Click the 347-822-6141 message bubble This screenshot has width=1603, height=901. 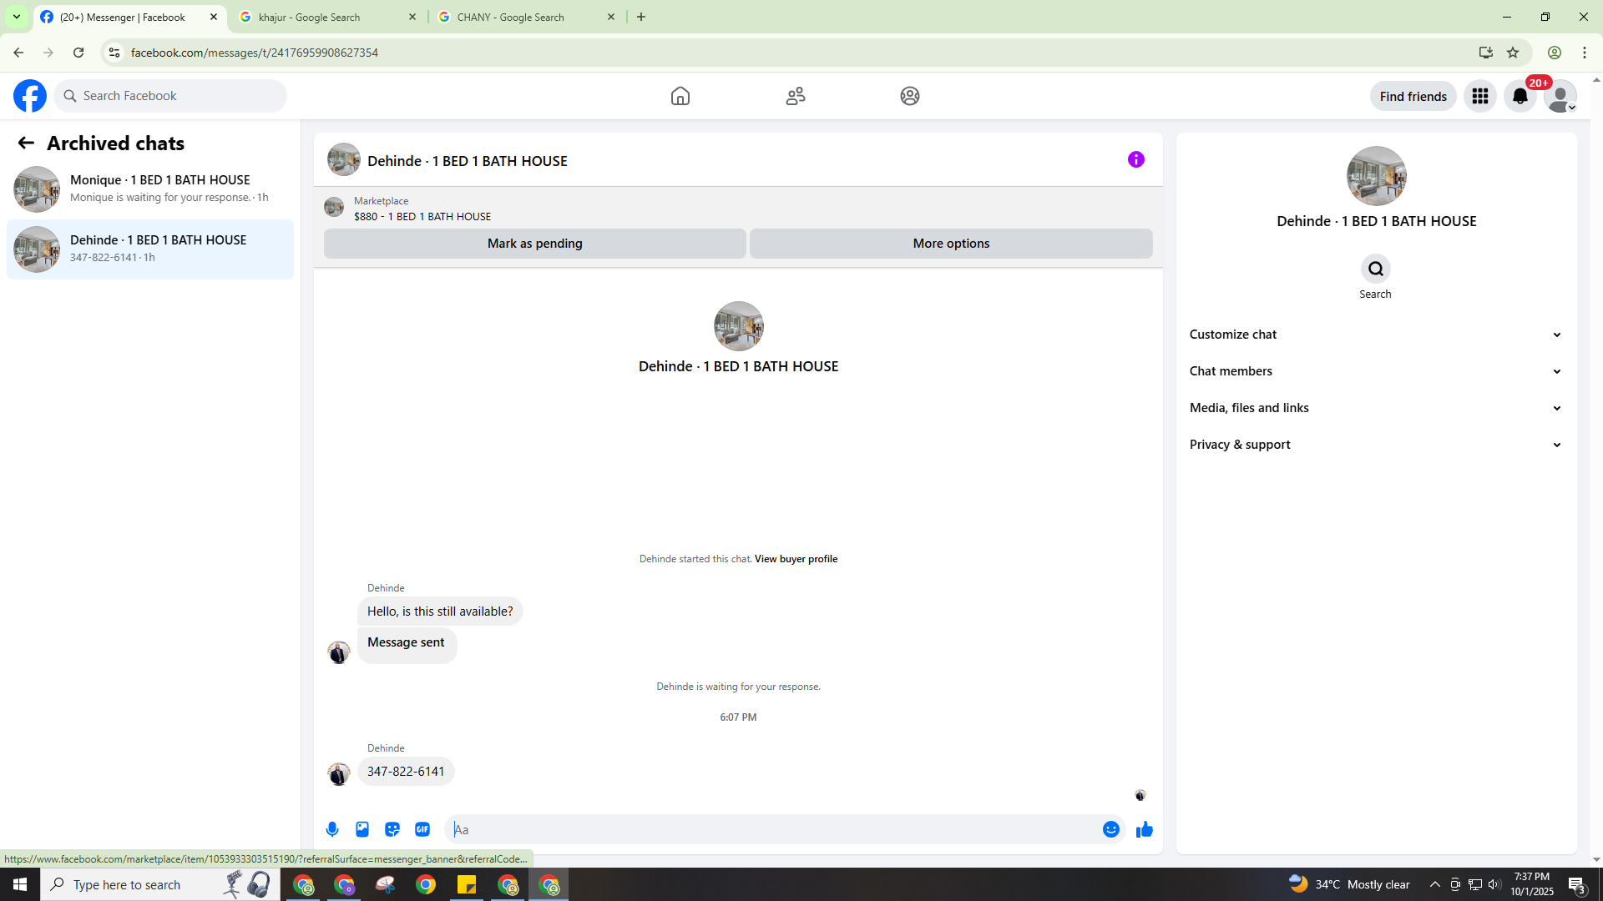(x=406, y=772)
